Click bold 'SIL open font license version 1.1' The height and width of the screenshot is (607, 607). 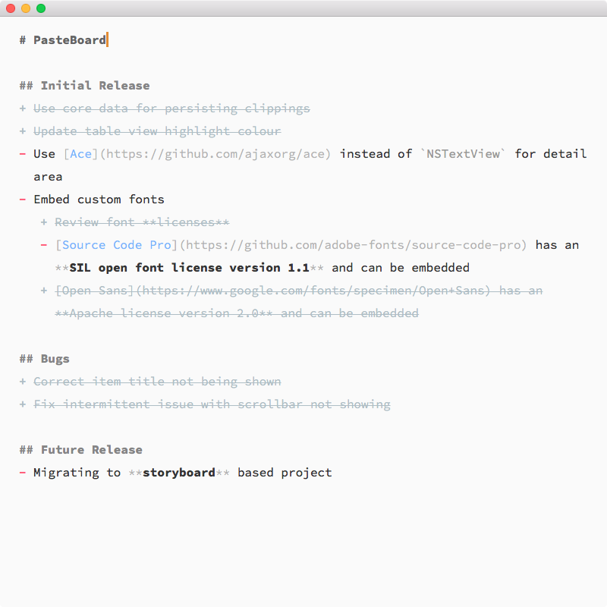point(189,268)
